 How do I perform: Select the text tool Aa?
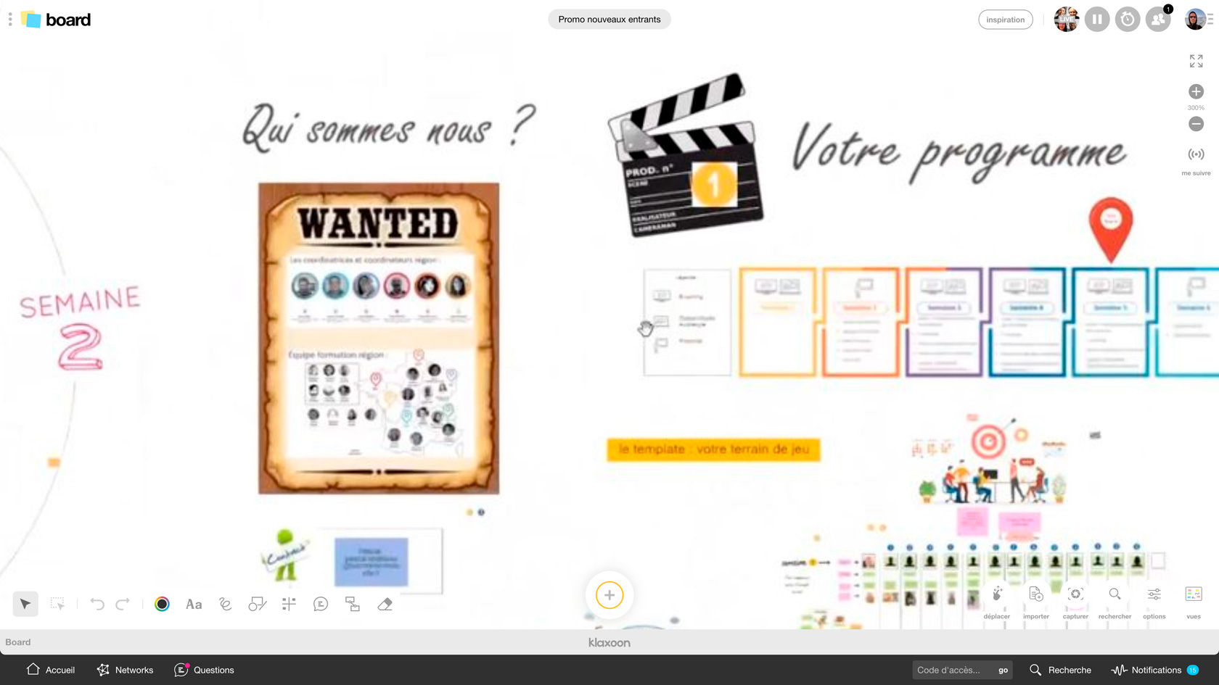[194, 604]
